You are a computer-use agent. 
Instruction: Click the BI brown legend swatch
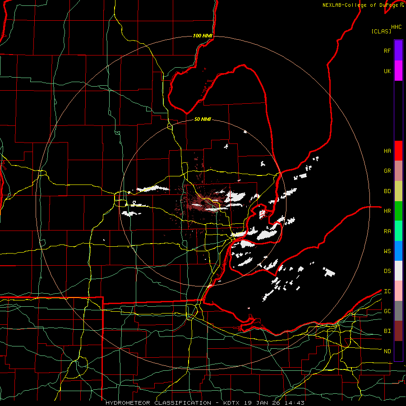pyautogui.click(x=398, y=331)
